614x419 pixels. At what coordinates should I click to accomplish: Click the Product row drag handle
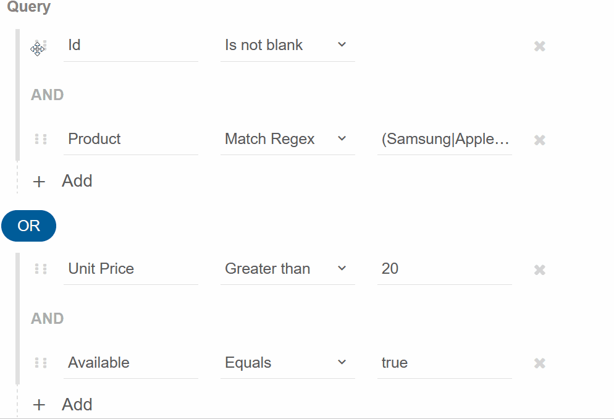[41, 139]
